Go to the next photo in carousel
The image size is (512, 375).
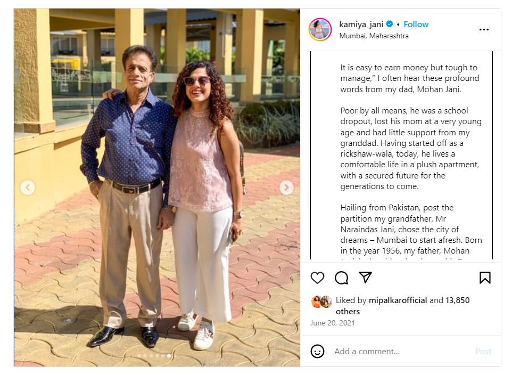coord(286,187)
